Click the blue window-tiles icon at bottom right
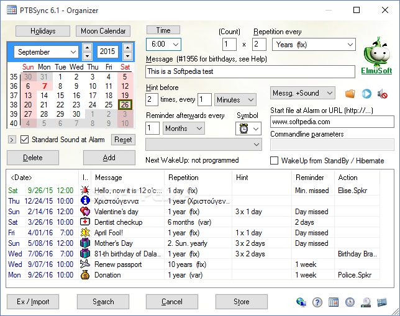Image resolution: width=400 pixels, height=316 pixels. (x=382, y=302)
